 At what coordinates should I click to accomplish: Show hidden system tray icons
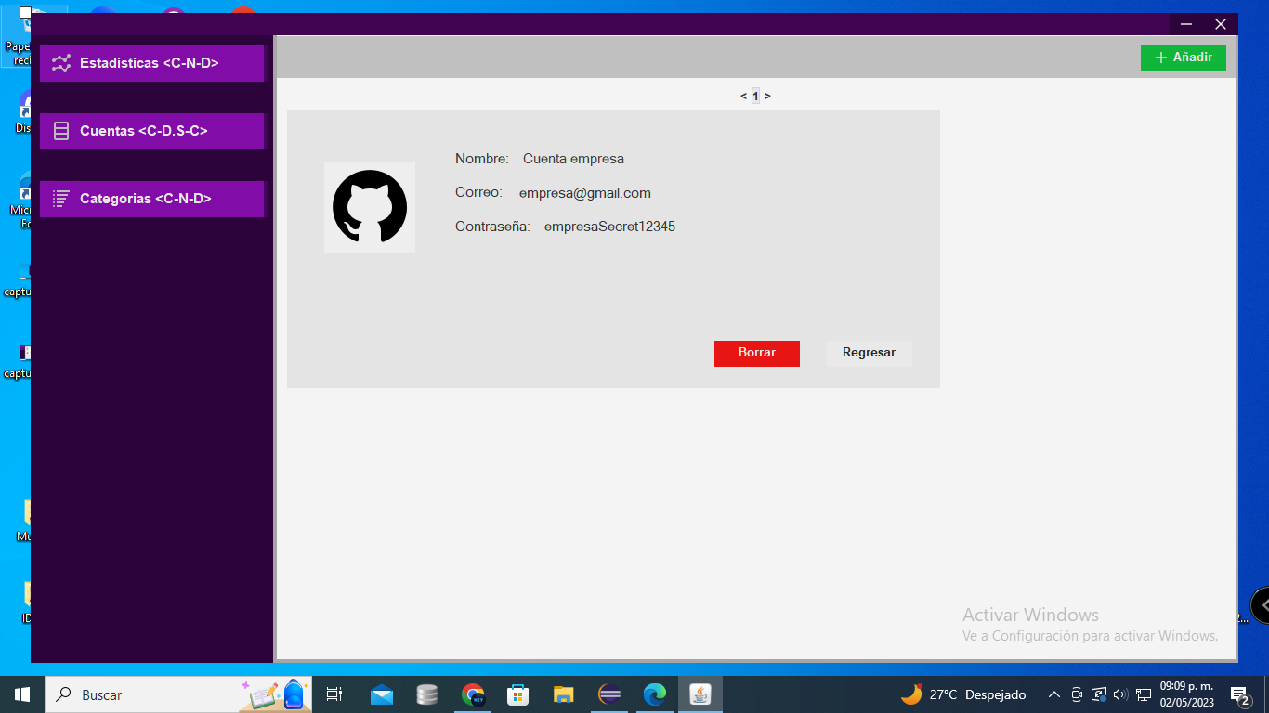coord(1054,694)
